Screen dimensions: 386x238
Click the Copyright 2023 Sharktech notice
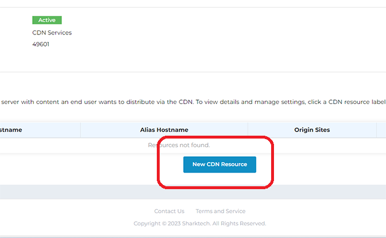(200, 224)
